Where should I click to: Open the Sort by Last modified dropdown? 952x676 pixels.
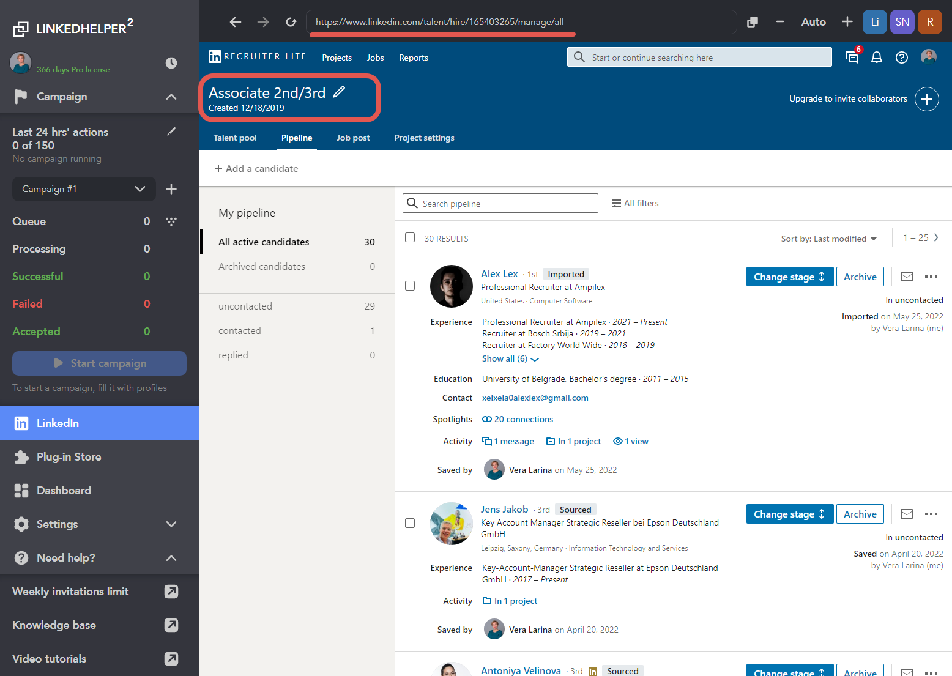828,239
